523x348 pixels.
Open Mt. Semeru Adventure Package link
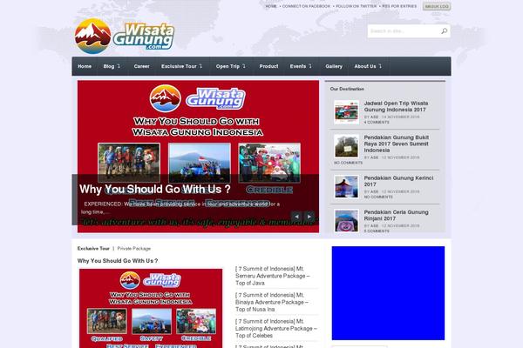(273, 276)
